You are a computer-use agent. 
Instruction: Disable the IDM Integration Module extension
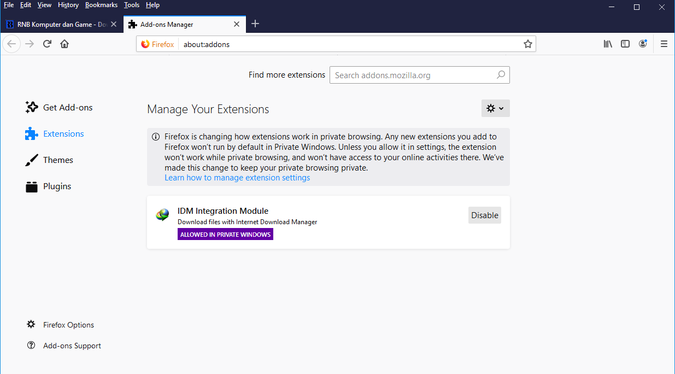click(485, 215)
